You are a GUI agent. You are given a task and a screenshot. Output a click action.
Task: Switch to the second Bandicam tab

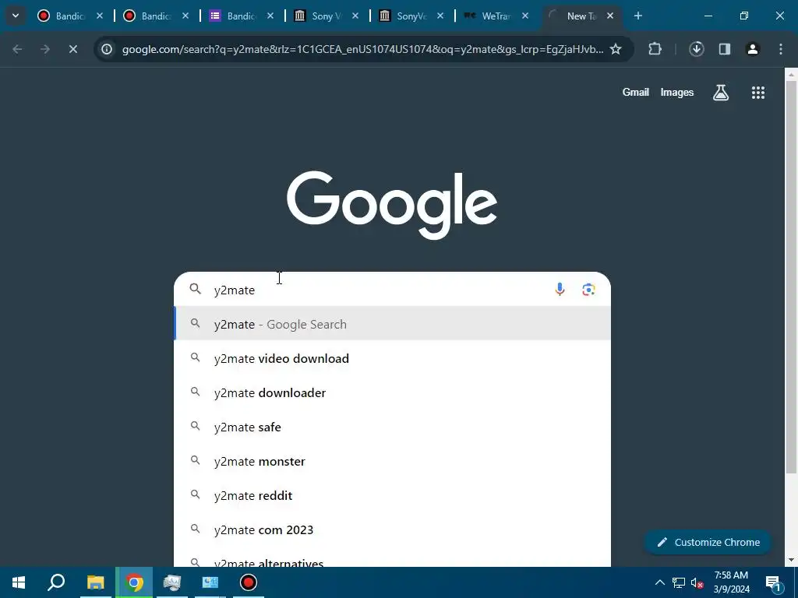pyautogui.click(x=155, y=16)
